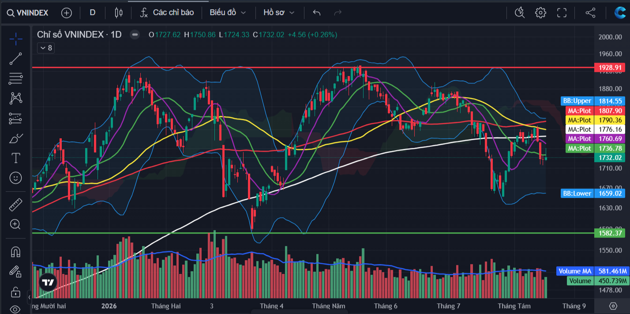Select the crosshair cursor tool

(15, 39)
